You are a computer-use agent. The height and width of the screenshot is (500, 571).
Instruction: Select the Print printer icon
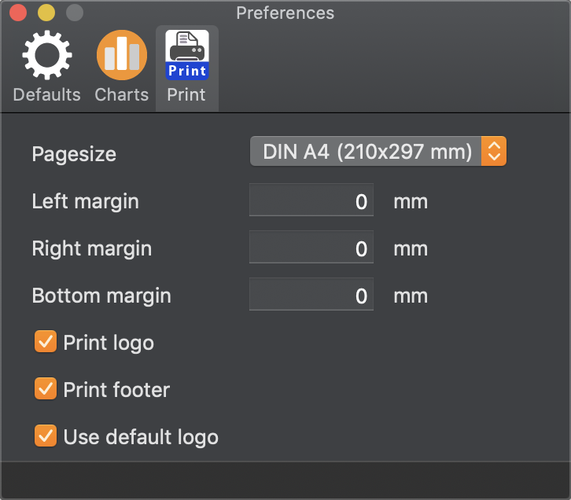click(187, 55)
